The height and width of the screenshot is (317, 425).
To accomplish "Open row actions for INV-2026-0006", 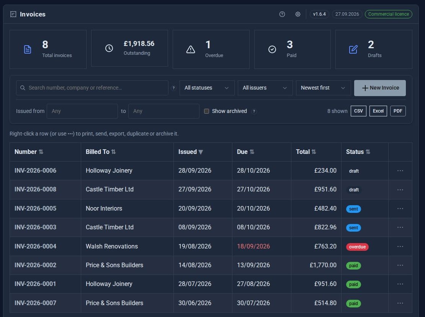I will click(400, 171).
